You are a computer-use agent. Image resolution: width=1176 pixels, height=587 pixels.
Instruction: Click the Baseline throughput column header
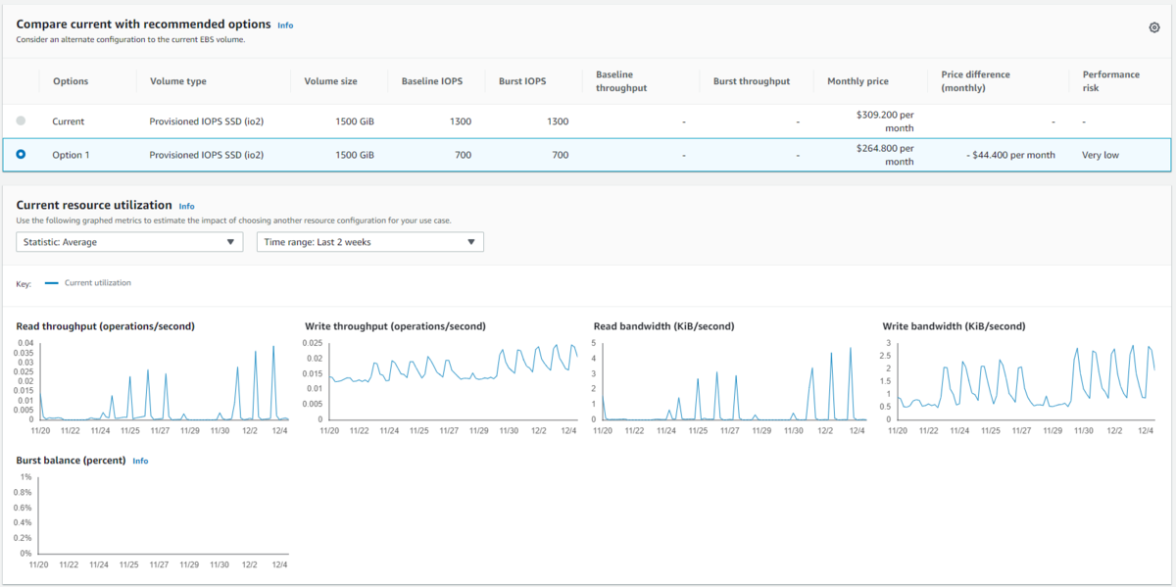pos(621,81)
